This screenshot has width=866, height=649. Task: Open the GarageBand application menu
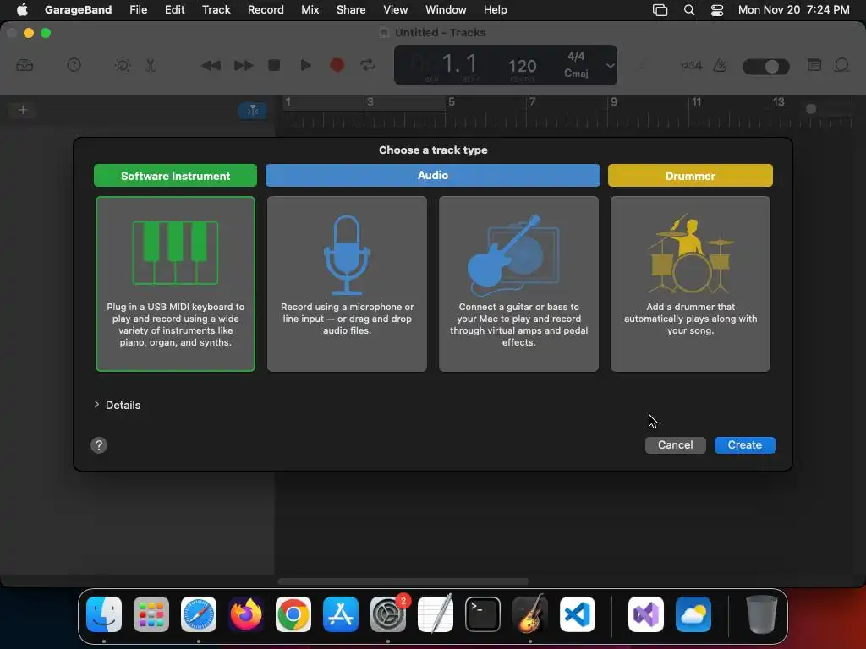(x=78, y=9)
